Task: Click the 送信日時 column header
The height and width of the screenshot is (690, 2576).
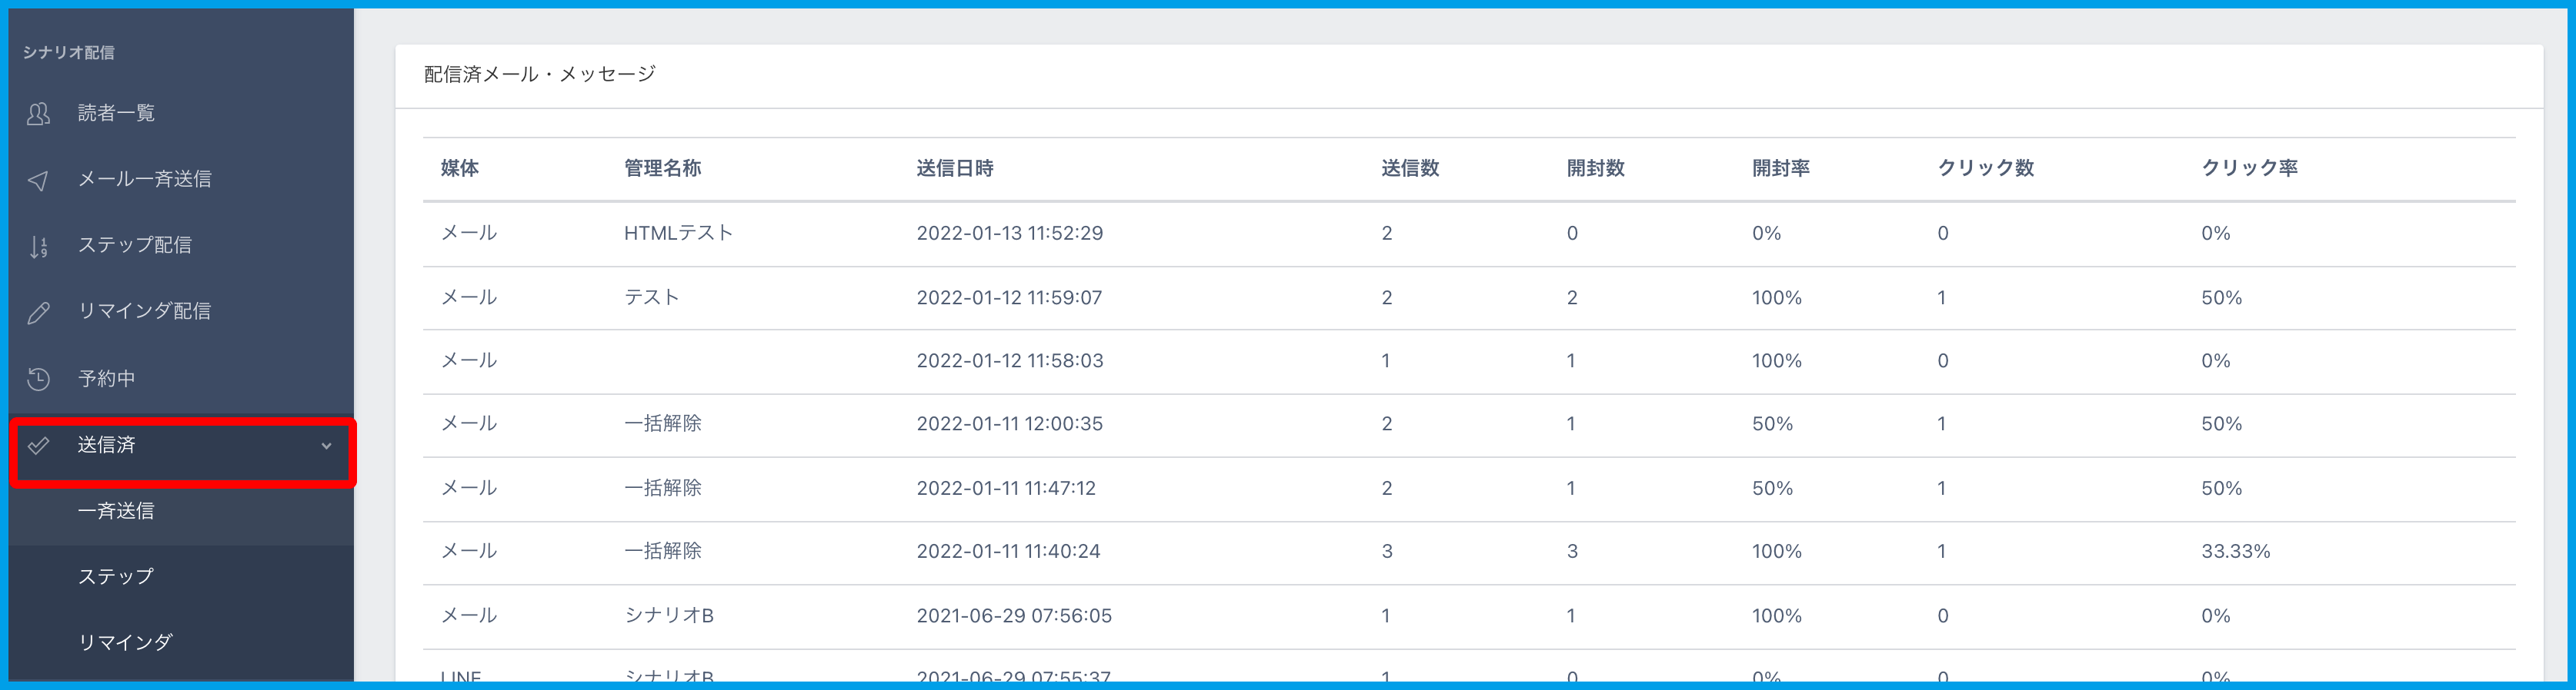Action: 954,169
